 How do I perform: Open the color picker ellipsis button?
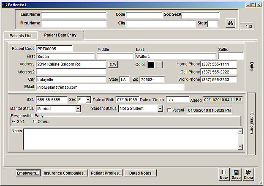pos(159,65)
